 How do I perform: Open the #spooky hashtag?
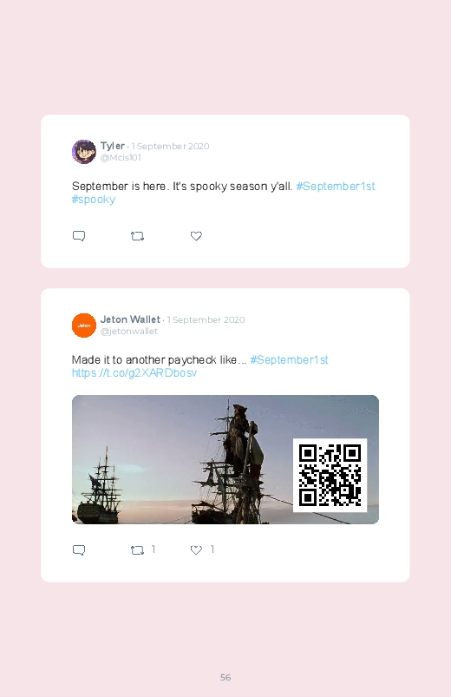pyautogui.click(x=94, y=200)
